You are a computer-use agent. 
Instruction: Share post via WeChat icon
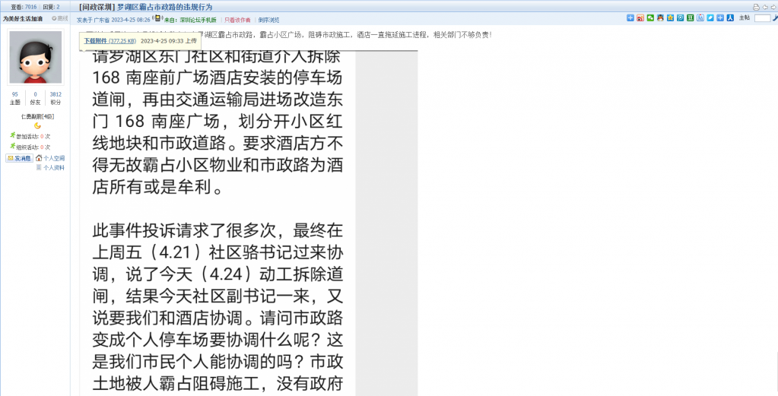pos(650,17)
